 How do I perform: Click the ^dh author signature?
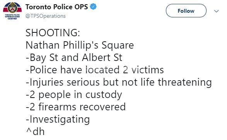pyautogui.click(x=35, y=132)
